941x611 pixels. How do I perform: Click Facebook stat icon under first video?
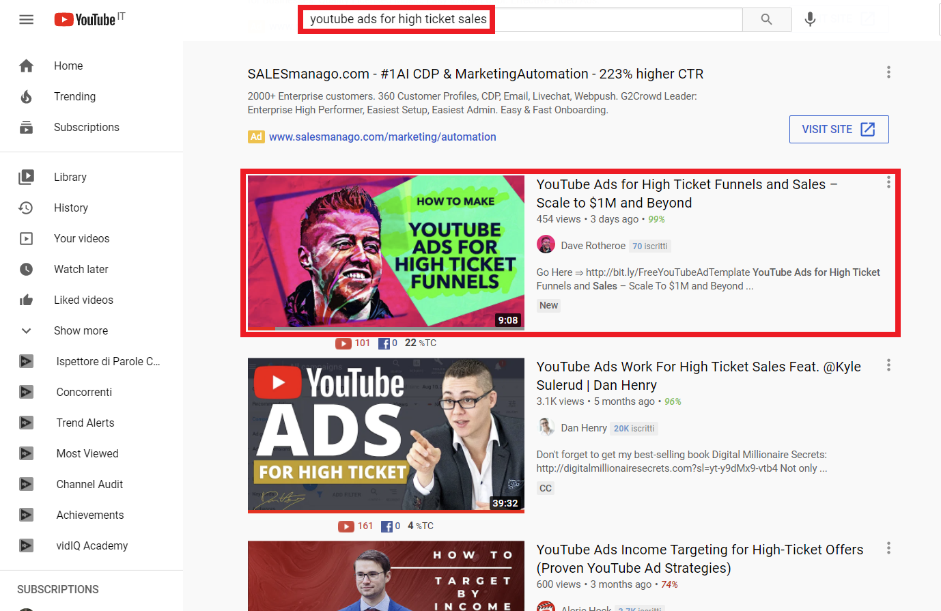click(x=384, y=343)
